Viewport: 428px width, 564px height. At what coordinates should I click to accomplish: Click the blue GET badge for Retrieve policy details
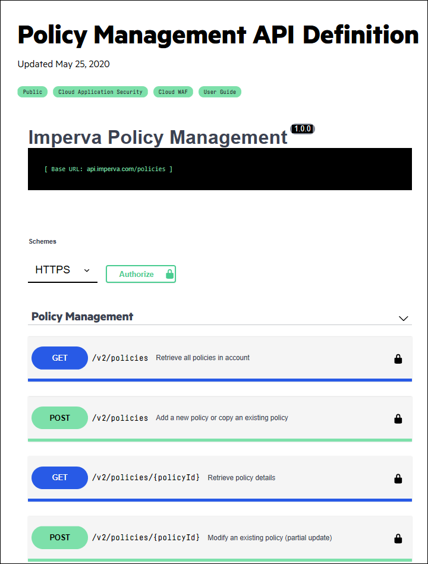(59, 477)
